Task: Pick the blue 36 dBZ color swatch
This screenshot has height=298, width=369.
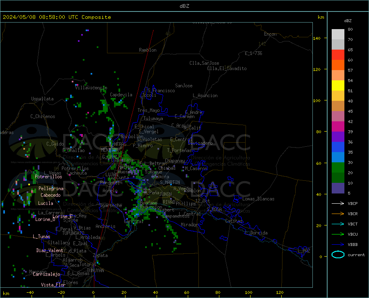Action: pyautogui.click(x=338, y=147)
